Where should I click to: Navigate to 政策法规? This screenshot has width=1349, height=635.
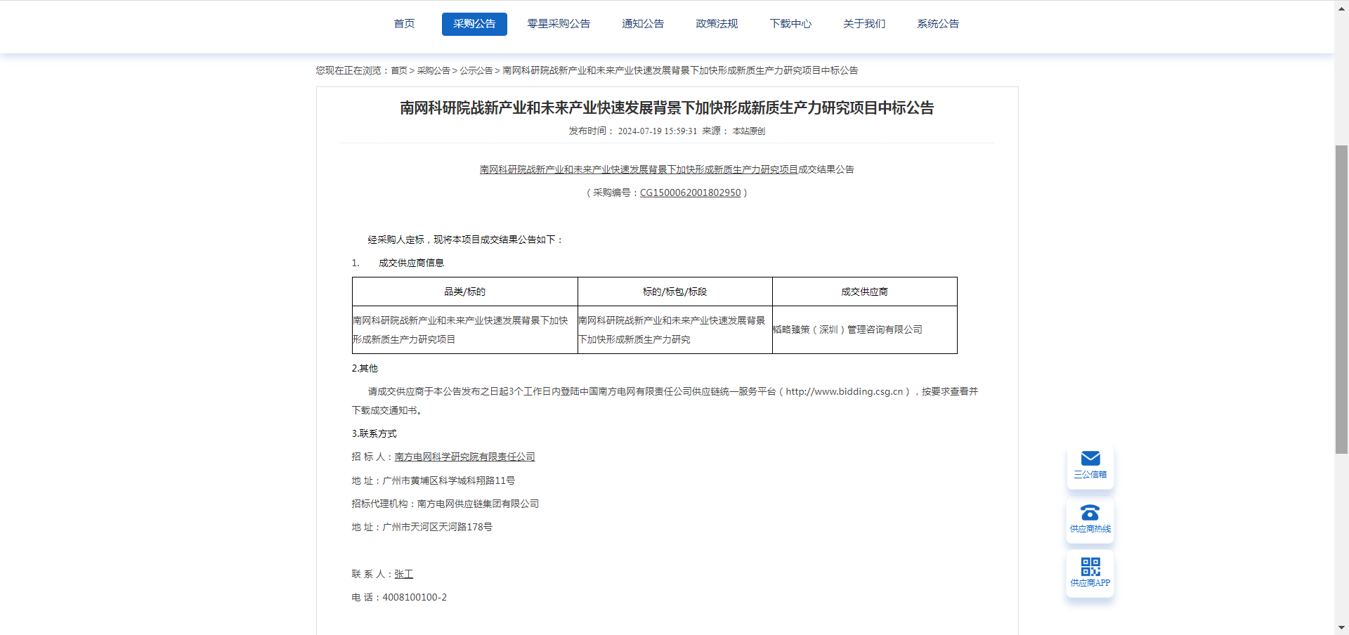(717, 24)
